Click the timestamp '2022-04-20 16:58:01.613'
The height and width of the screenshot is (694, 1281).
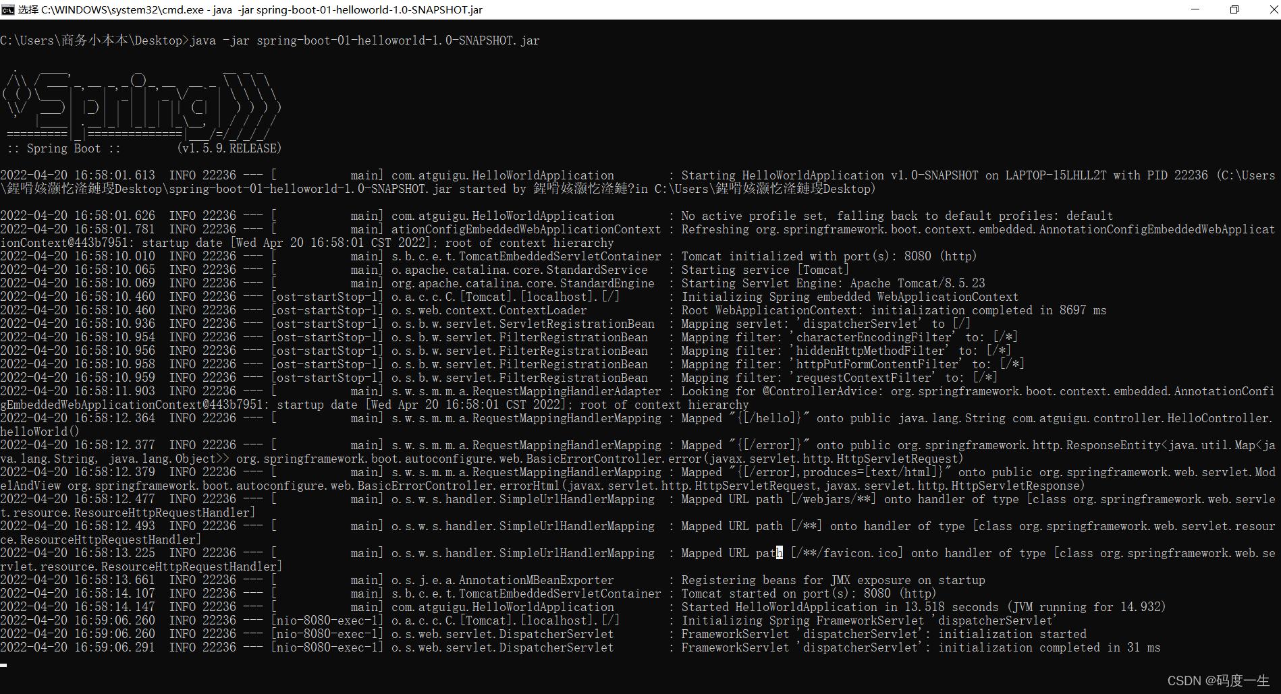tap(78, 175)
